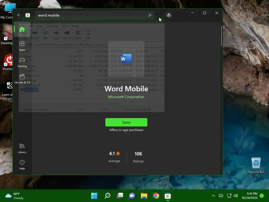Click the Microsoft Store taskbar icon
Viewport: 269px width, 202px height.
click(168, 196)
